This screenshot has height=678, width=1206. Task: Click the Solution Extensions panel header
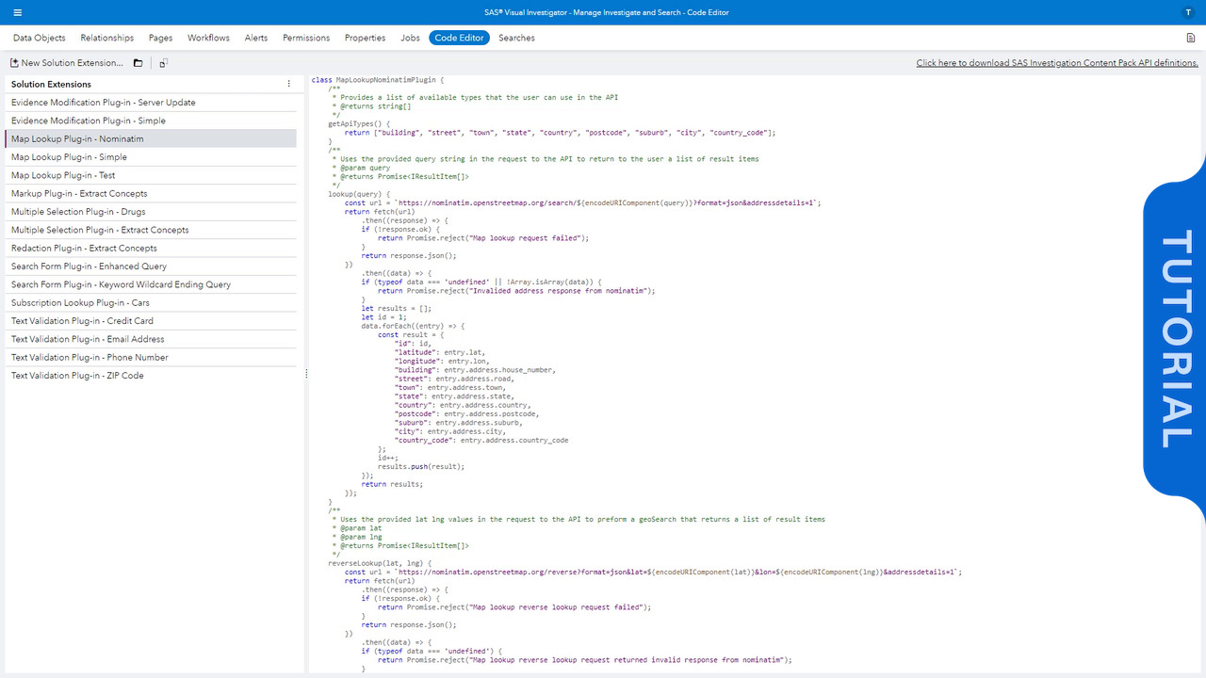tap(51, 84)
